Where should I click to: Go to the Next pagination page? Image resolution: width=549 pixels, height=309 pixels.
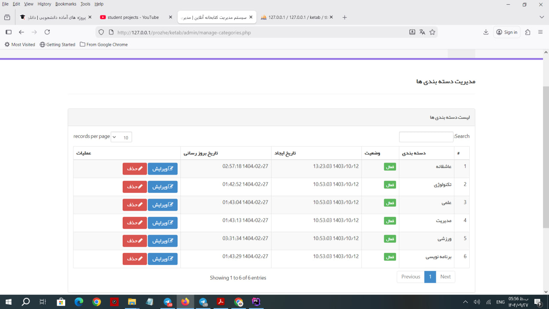445,277
